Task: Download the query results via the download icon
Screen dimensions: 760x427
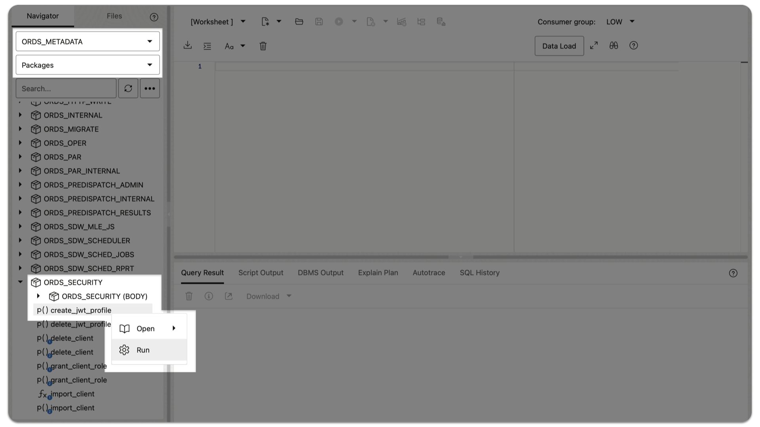Action: tap(263, 296)
